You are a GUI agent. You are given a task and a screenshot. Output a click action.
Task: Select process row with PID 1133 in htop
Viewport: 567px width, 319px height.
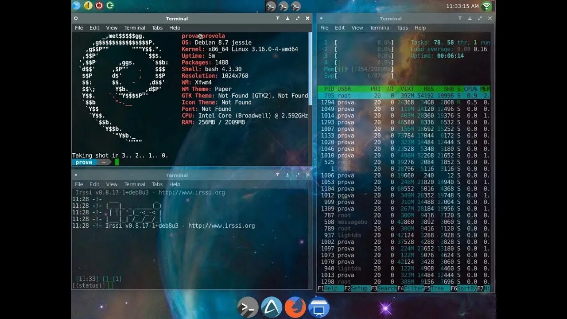[x=404, y=136]
